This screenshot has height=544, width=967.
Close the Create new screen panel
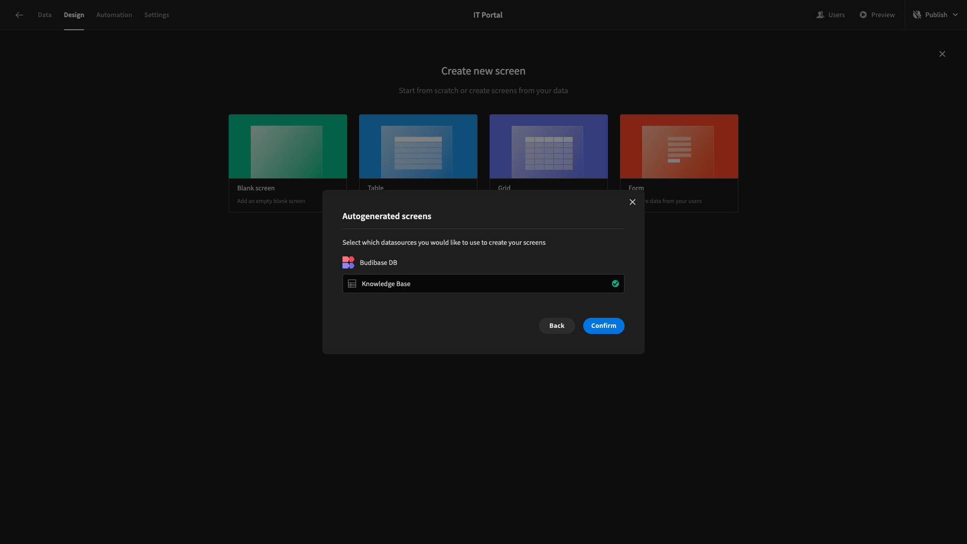pos(942,54)
